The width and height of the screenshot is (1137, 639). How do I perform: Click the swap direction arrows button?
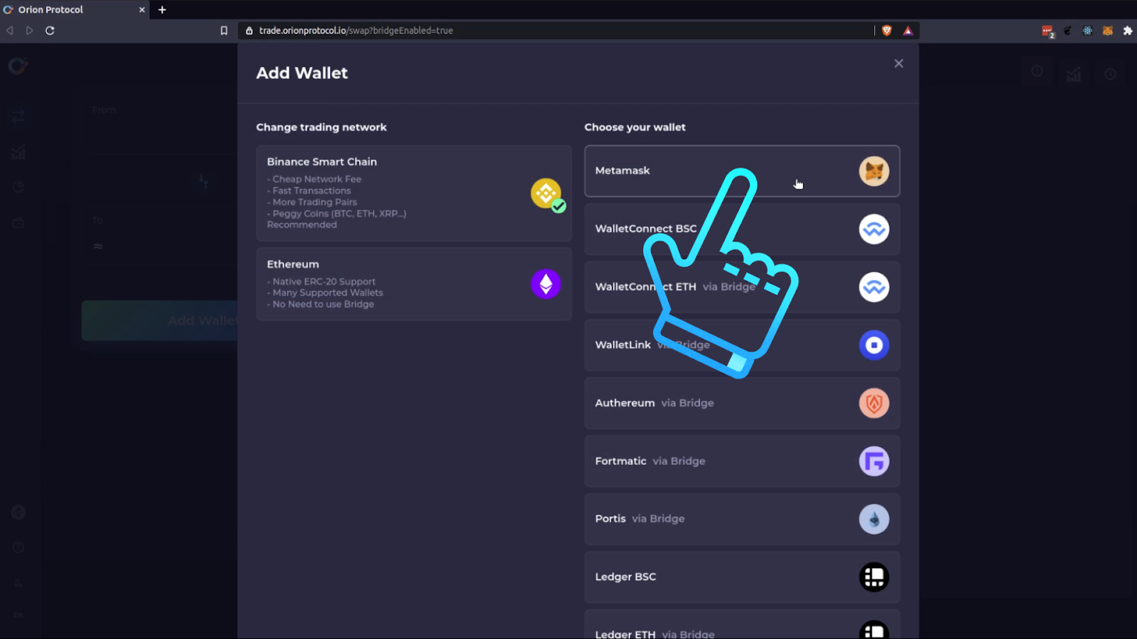coord(203,181)
